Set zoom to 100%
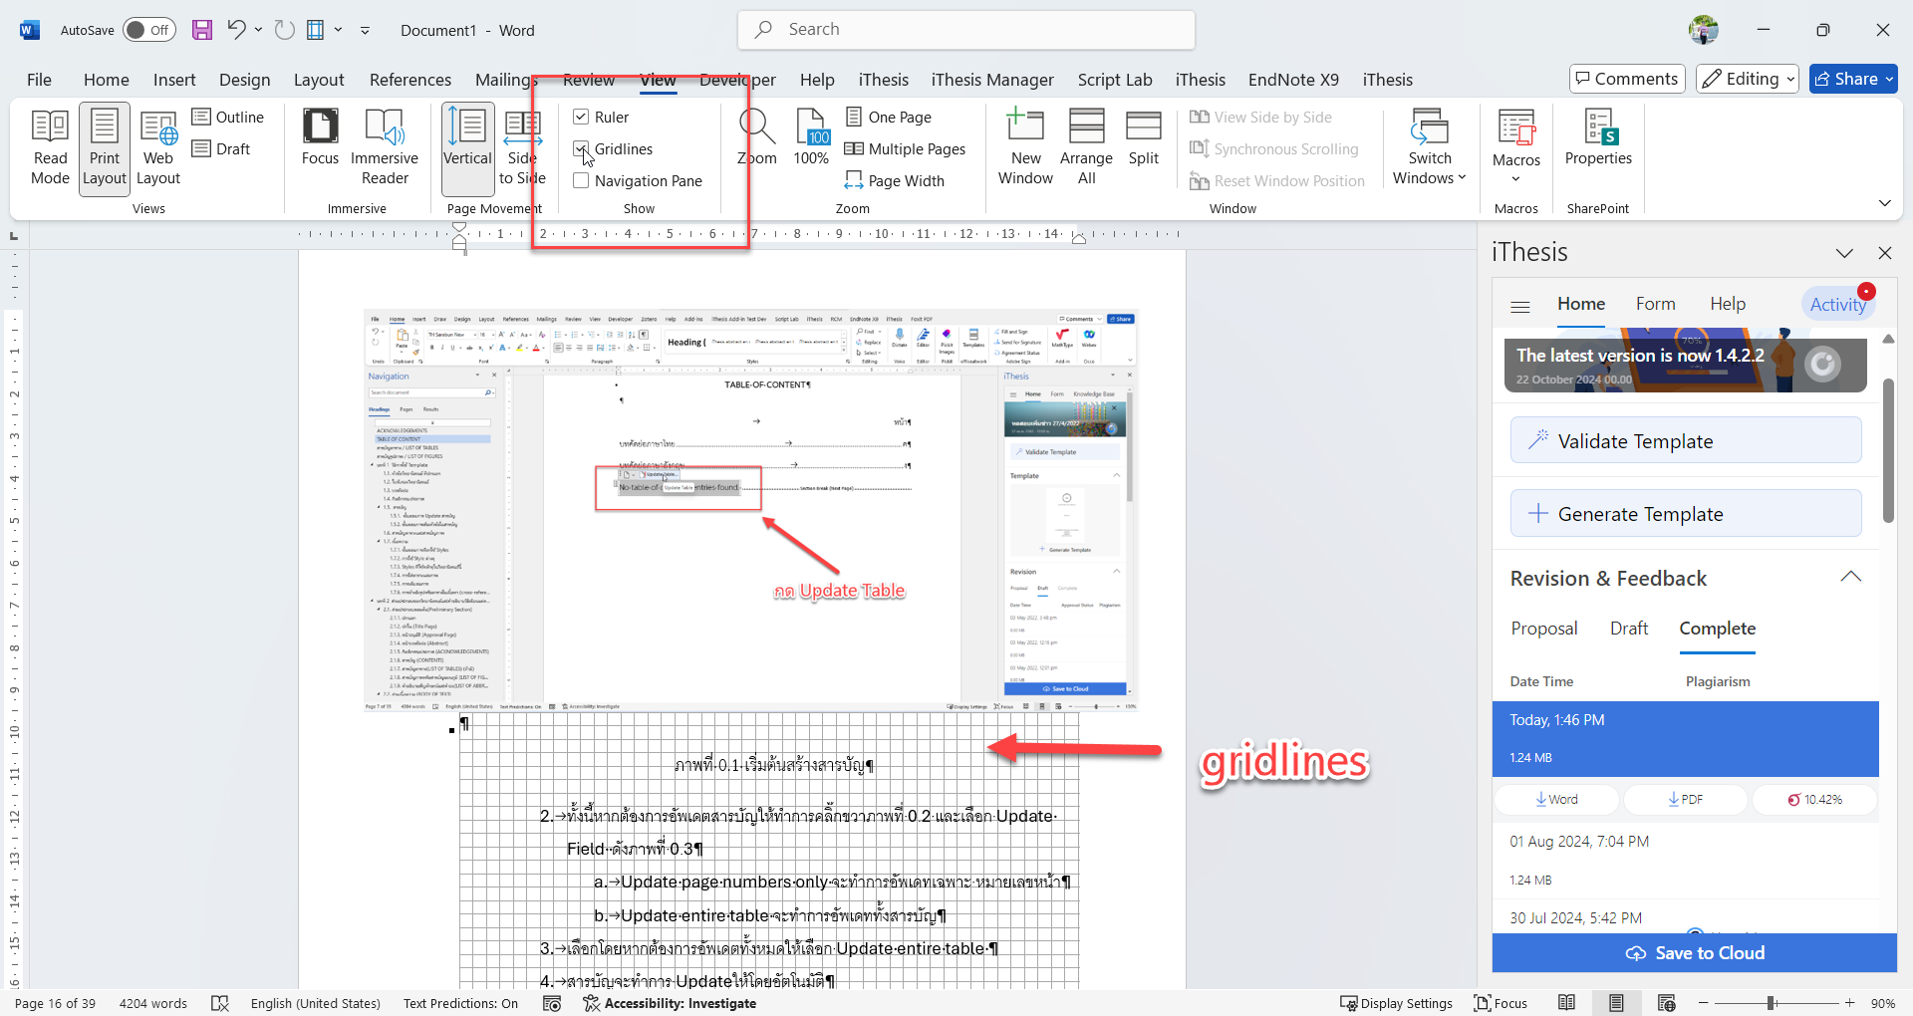 click(x=811, y=138)
